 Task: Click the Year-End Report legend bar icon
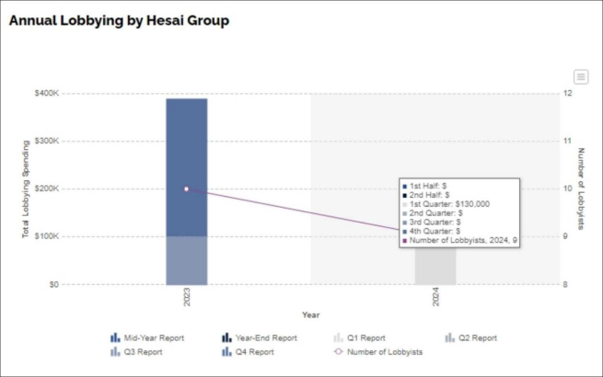[226, 337]
